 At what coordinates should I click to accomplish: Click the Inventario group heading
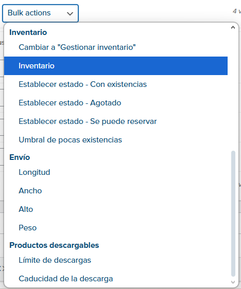(28, 32)
